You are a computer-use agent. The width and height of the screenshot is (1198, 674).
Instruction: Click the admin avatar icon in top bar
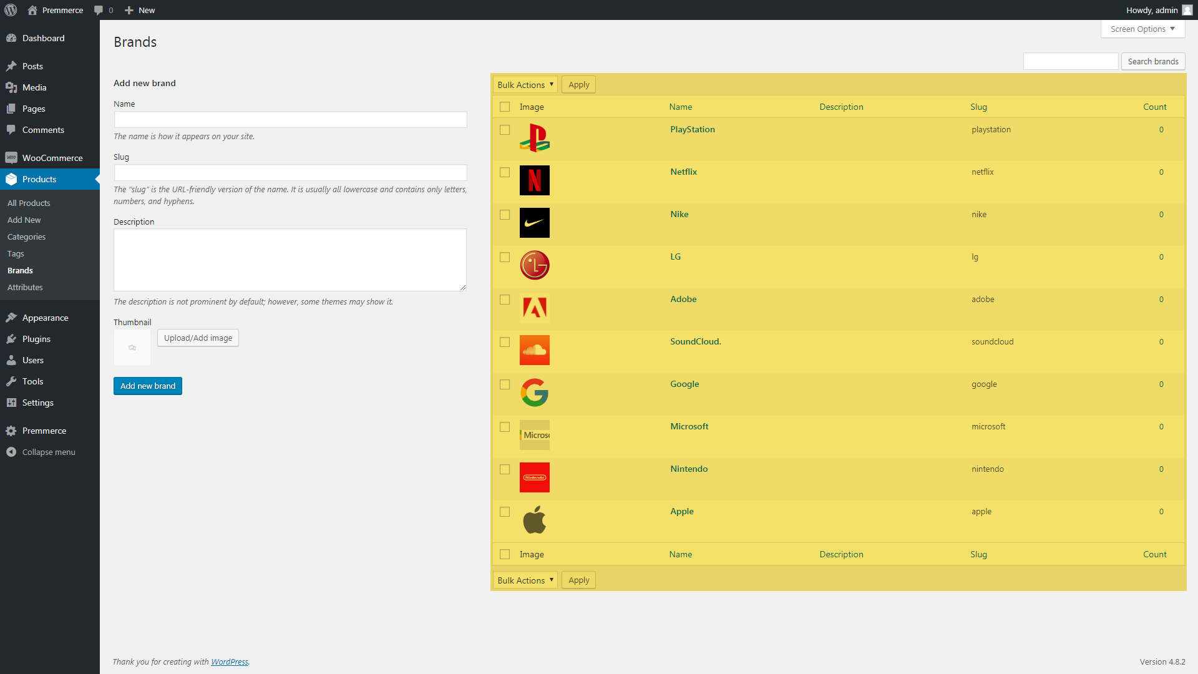point(1187,10)
